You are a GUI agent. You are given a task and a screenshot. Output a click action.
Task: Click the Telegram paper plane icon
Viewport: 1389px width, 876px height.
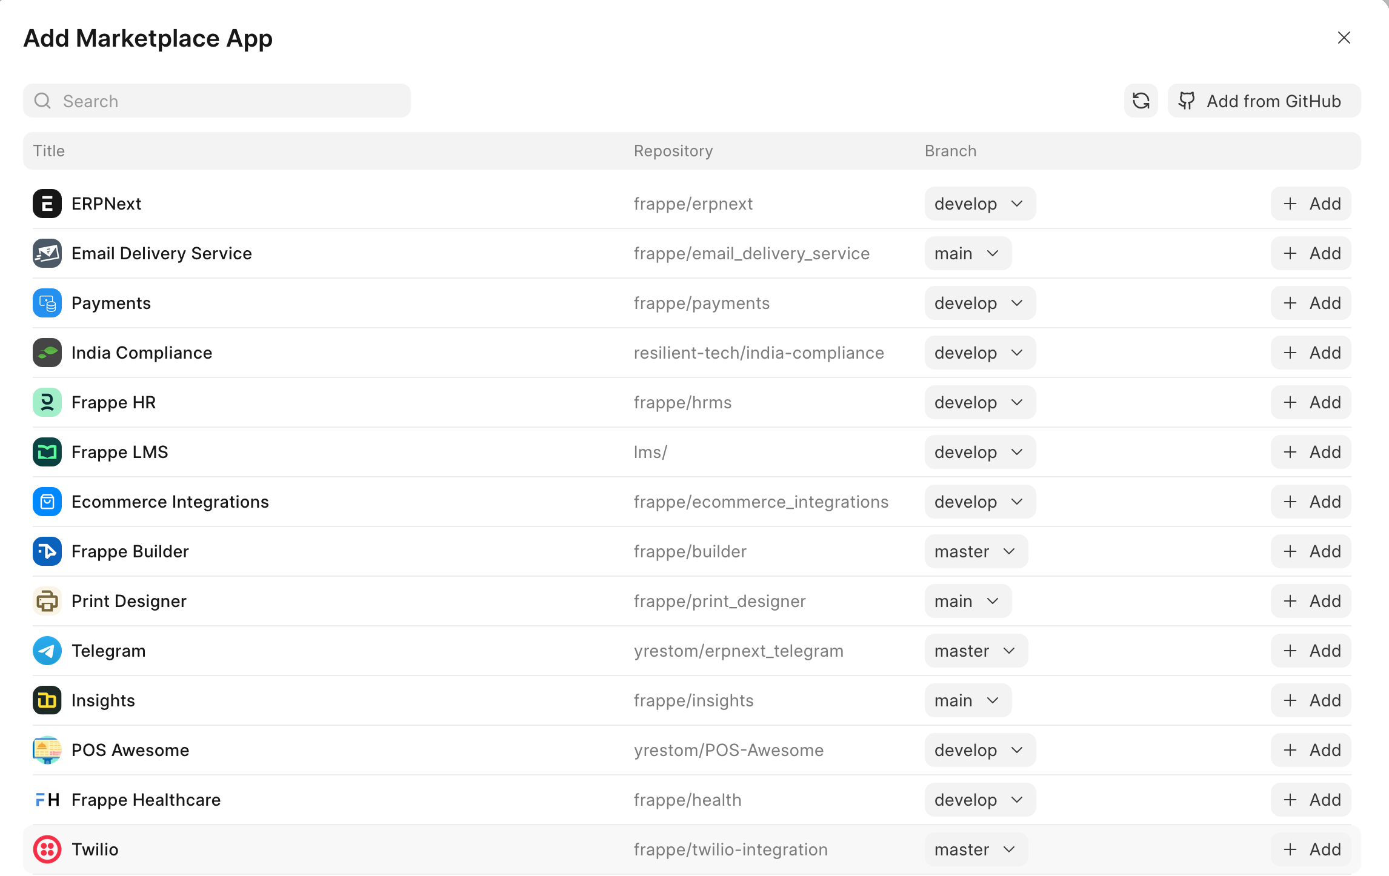[47, 651]
